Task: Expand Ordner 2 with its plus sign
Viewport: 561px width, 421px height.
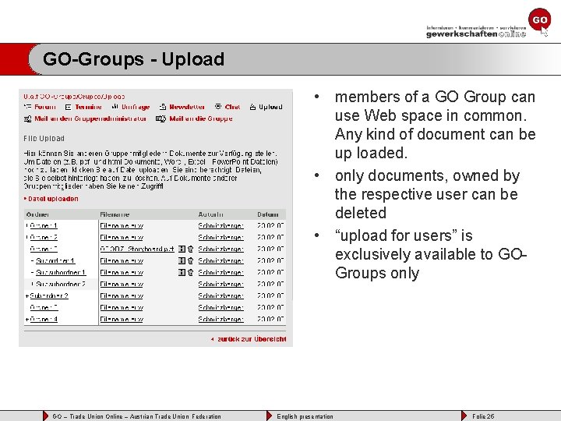Action: coord(27,237)
